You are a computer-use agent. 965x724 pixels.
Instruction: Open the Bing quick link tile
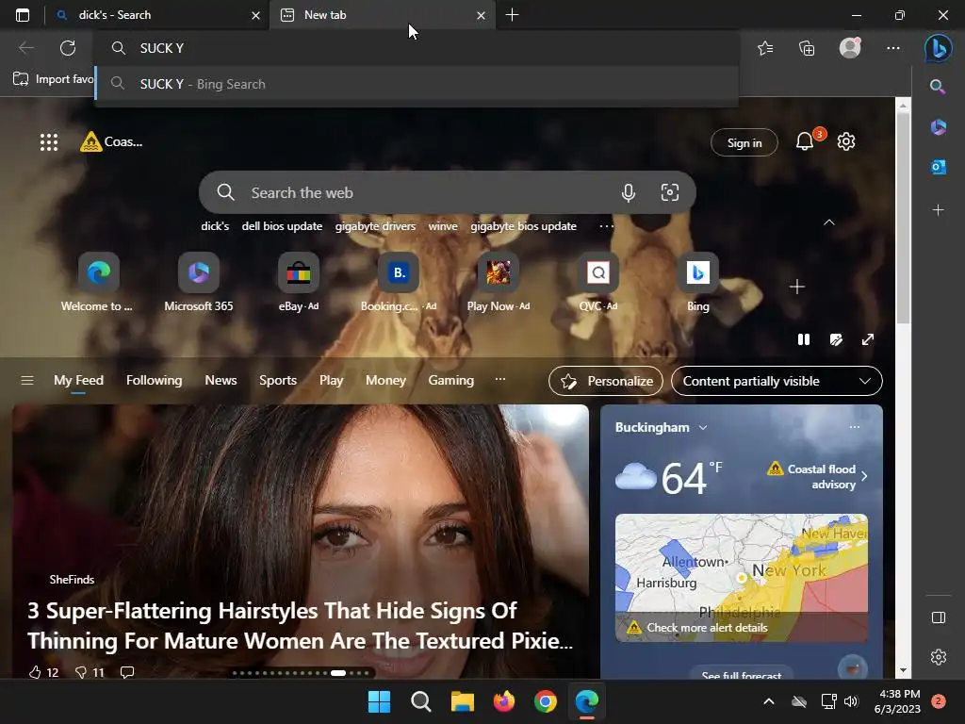tap(698, 283)
